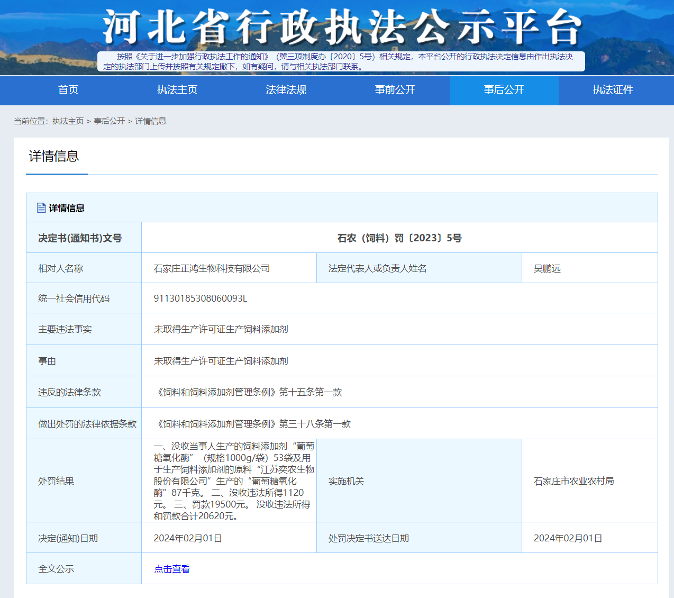Click the penalty basis 第三十八条第一款 text
The image size is (674, 598).
click(x=254, y=424)
